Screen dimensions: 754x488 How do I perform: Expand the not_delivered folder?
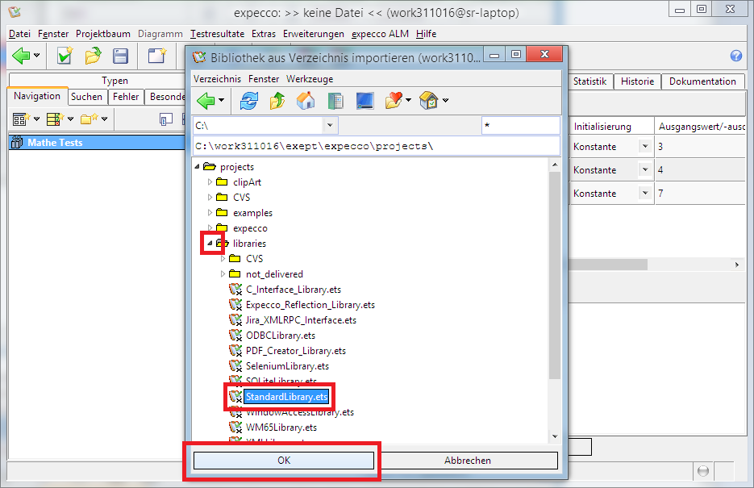pos(223,274)
